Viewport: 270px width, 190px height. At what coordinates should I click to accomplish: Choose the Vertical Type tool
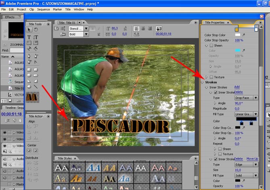[36, 37]
